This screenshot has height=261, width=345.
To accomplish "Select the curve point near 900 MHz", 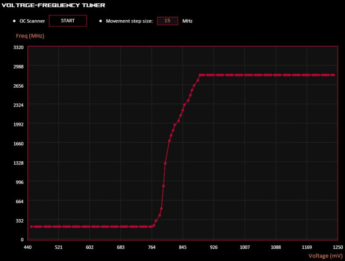I will point(163,186).
